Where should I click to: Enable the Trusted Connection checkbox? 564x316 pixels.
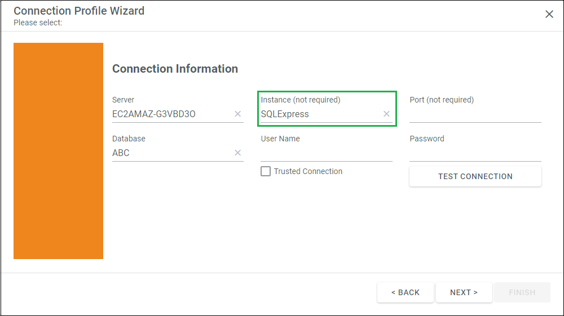266,171
